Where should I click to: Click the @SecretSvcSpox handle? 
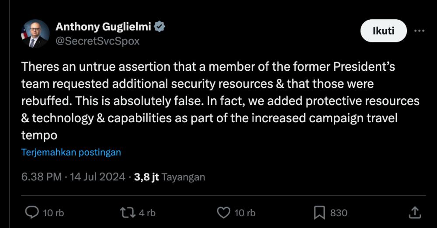click(x=97, y=41)
